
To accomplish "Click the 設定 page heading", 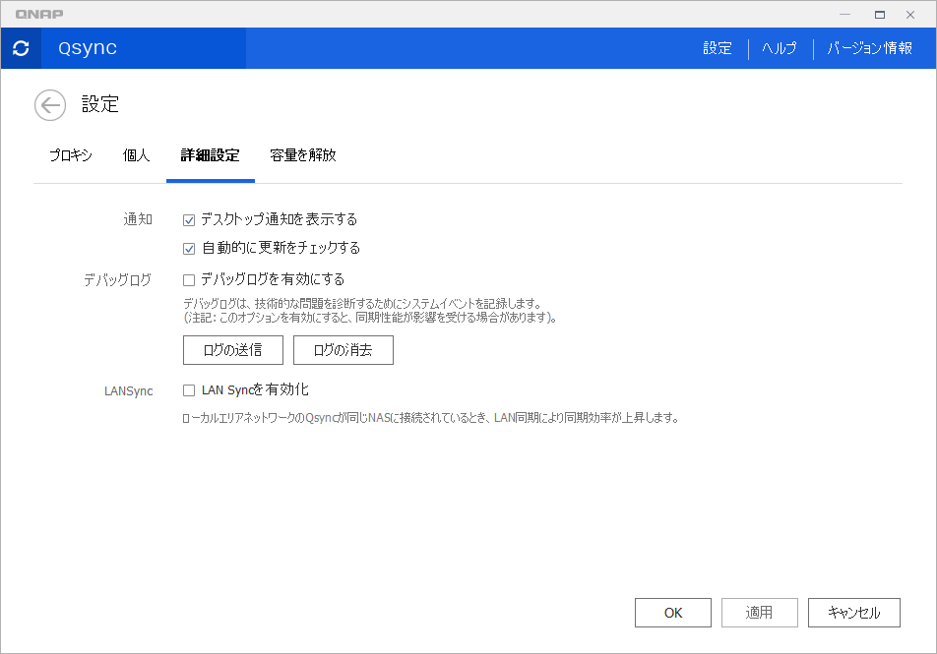I will 100,104.
